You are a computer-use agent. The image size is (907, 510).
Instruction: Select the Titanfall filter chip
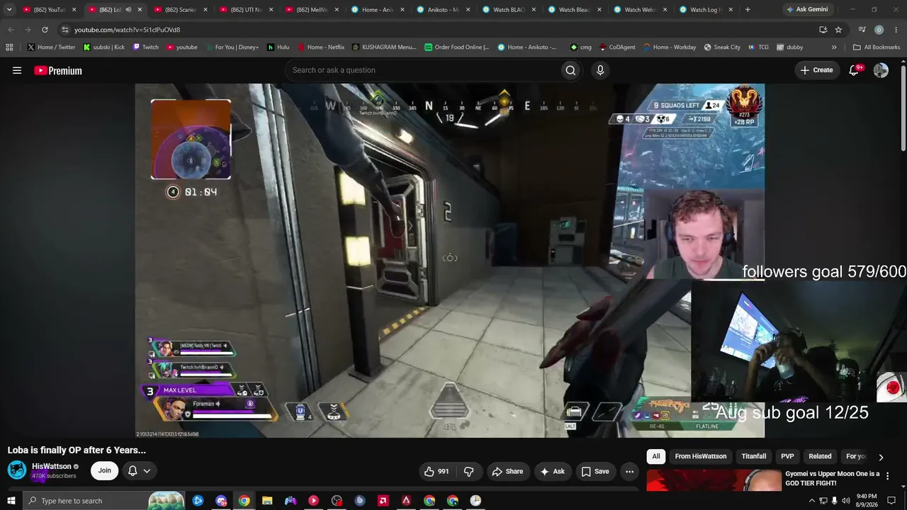754,457
